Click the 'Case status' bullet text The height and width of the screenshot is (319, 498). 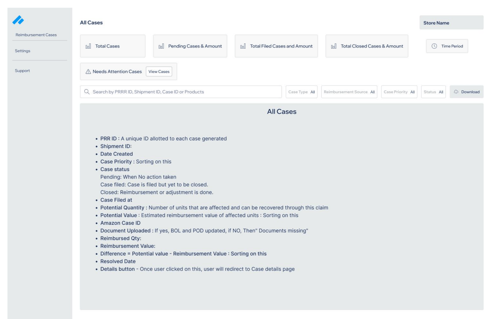pos(115,169)
